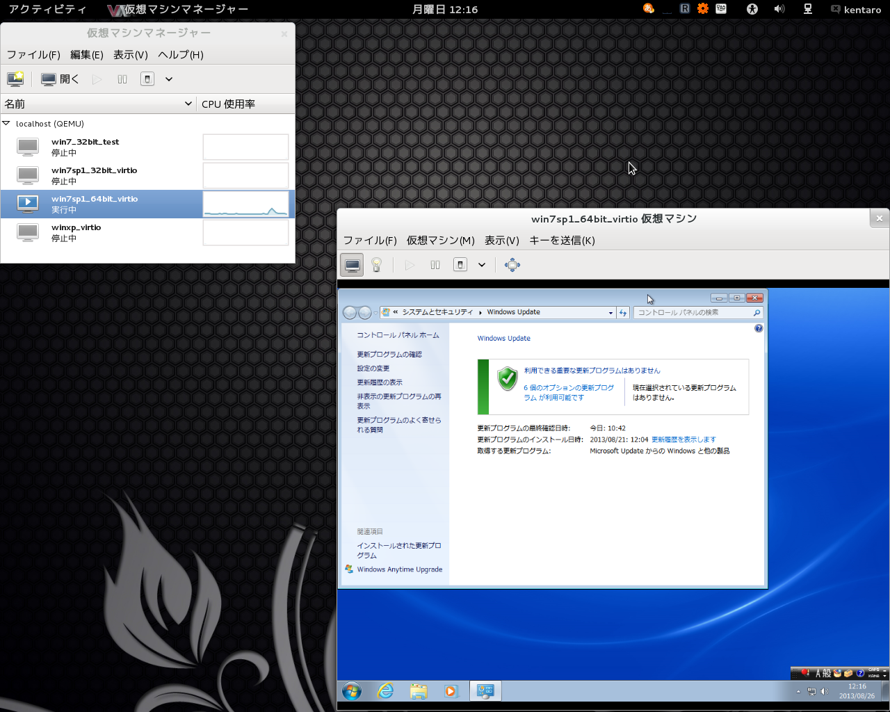Click 更新プログラムの確認 in left pane
This screenshot has height=712, width=890.
tap(389, 355)
